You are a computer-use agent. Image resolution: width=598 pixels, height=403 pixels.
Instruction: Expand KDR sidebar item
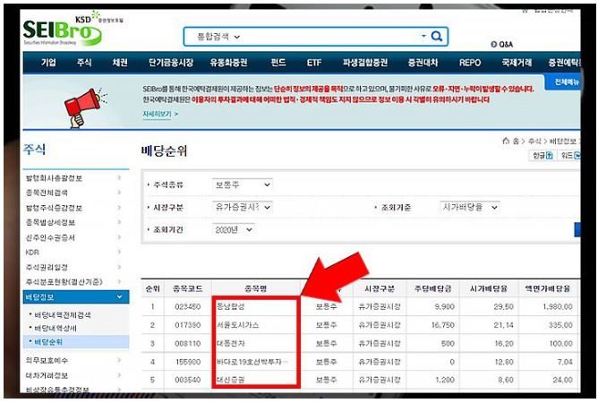click(x=119, y=252)
